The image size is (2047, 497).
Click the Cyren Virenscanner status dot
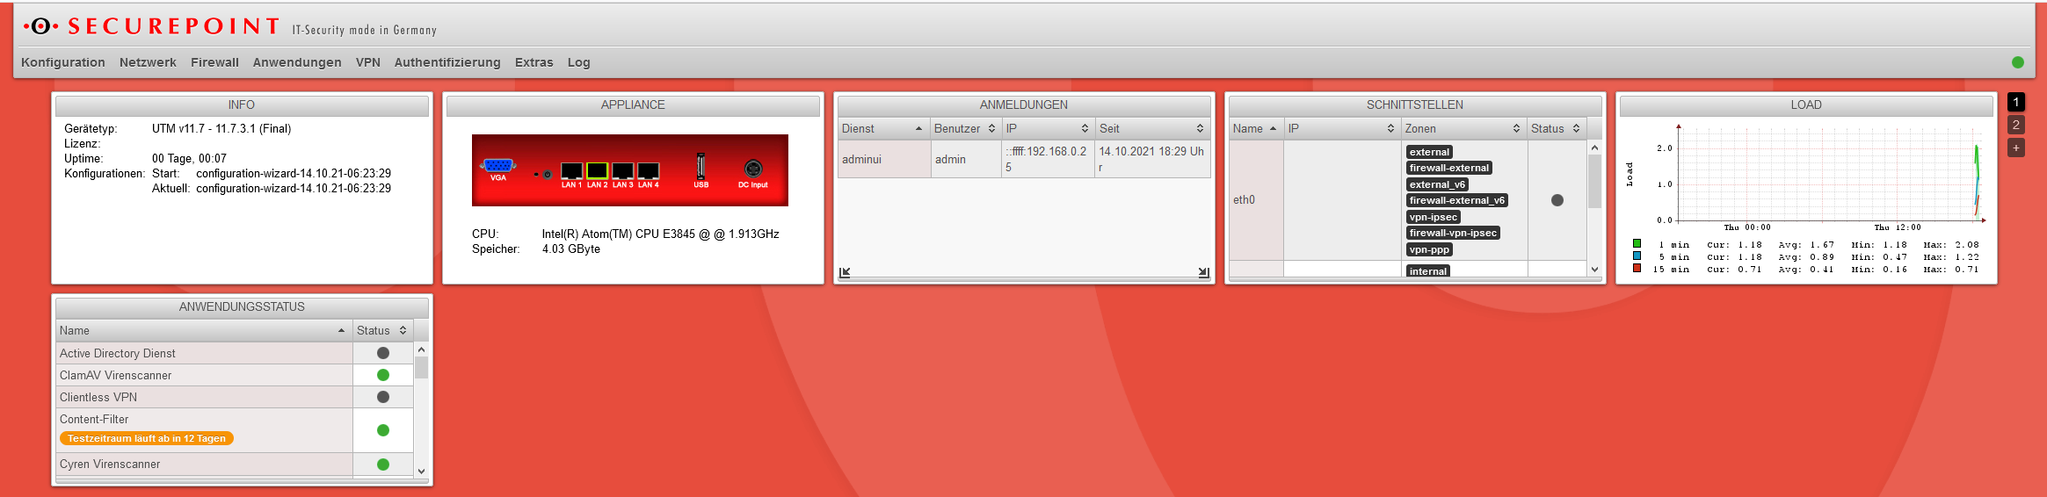[x=383, y=465]
